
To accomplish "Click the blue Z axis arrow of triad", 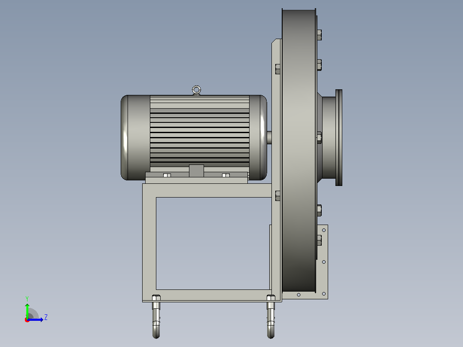I will pyautogui.click(x=35, y=320).
